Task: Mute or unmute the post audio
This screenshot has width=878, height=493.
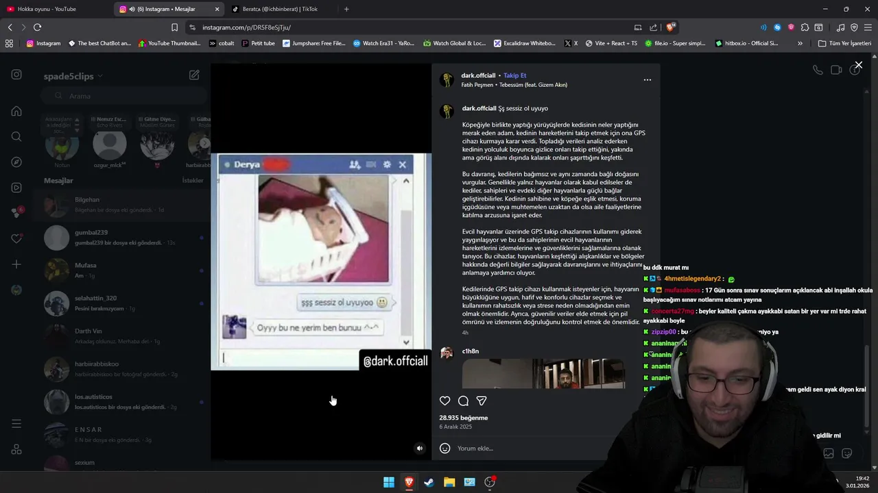Action: [x=420, y=448]
